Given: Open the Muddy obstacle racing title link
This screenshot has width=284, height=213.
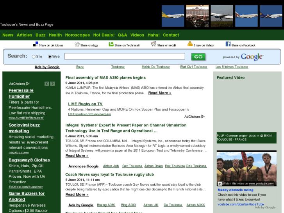Looking at the screenshot, I should click(236, 190).
